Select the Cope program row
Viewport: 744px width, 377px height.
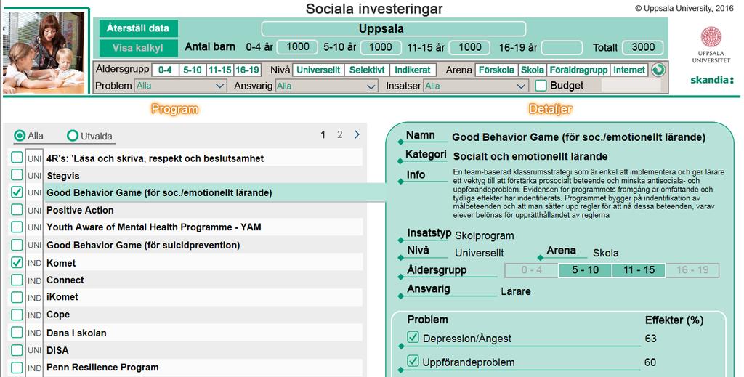[x=204, y=315]
